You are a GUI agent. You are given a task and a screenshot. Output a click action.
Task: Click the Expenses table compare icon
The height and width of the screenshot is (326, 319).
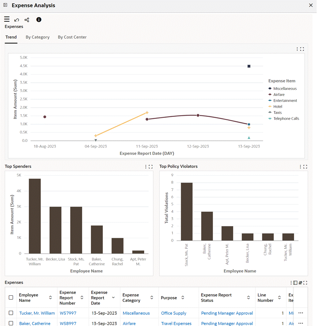pyautogui.click(x=300, y=283)
